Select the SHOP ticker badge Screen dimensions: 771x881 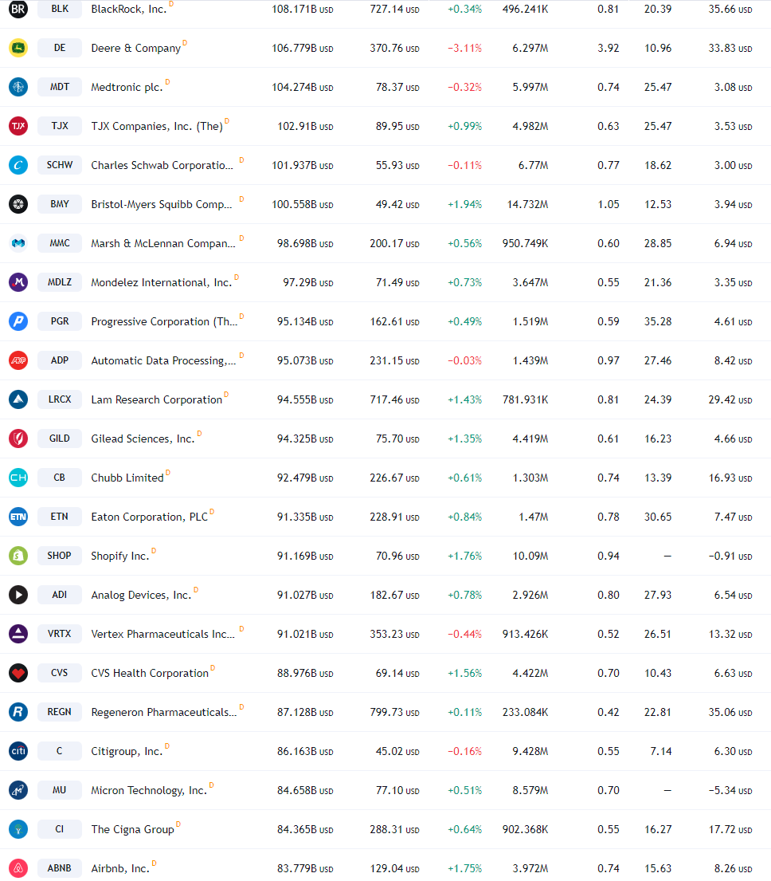click(x=60, y=556)
